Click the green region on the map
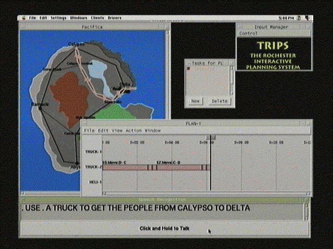Image resolution: width=333 pixels, height=249 pixels. pos(114,112)
